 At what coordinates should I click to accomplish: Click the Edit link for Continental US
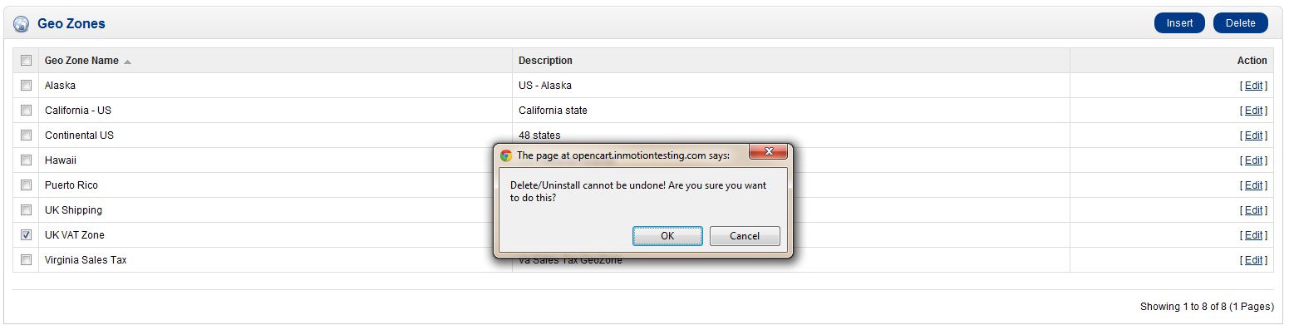point(1253,135)
